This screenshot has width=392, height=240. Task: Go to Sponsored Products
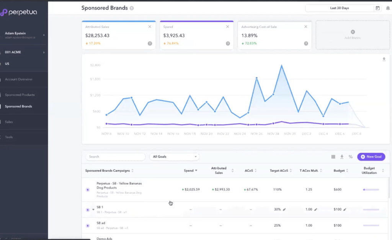20,95
